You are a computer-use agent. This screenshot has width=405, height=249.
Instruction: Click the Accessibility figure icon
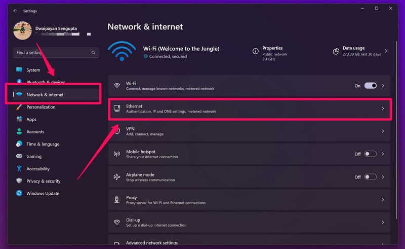point(19,169)
